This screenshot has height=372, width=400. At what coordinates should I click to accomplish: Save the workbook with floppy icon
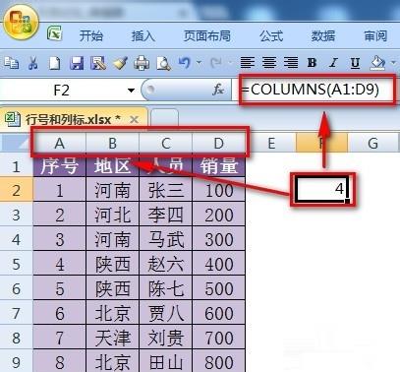[x=77, y=63]
